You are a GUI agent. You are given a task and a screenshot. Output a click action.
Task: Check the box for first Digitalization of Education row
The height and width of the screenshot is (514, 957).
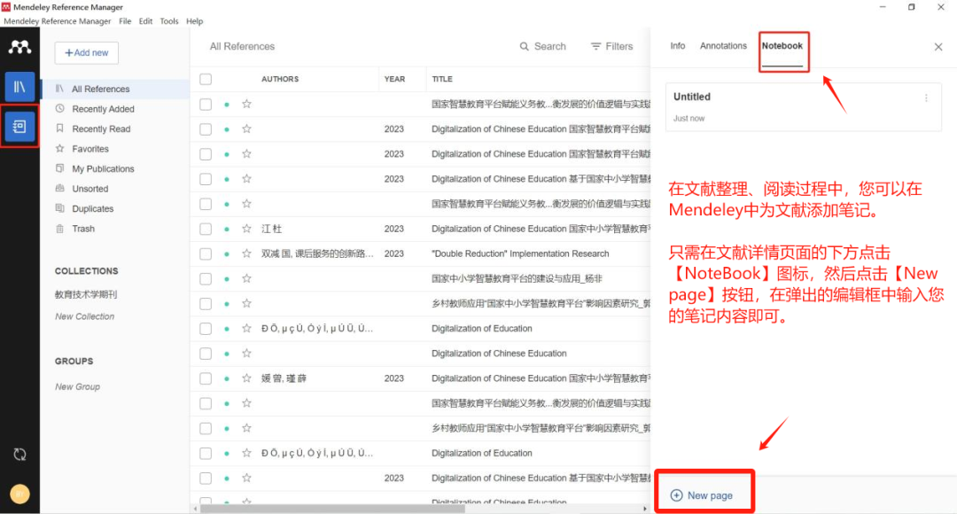click(x=206, y=328)
